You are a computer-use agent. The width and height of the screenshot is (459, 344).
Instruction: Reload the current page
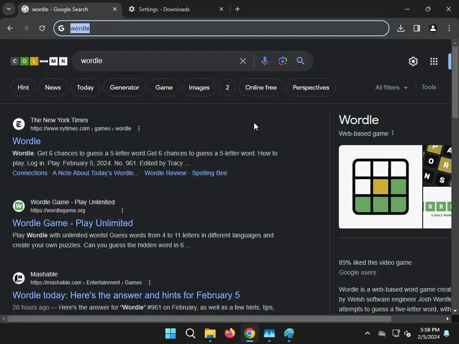[42, 28]
